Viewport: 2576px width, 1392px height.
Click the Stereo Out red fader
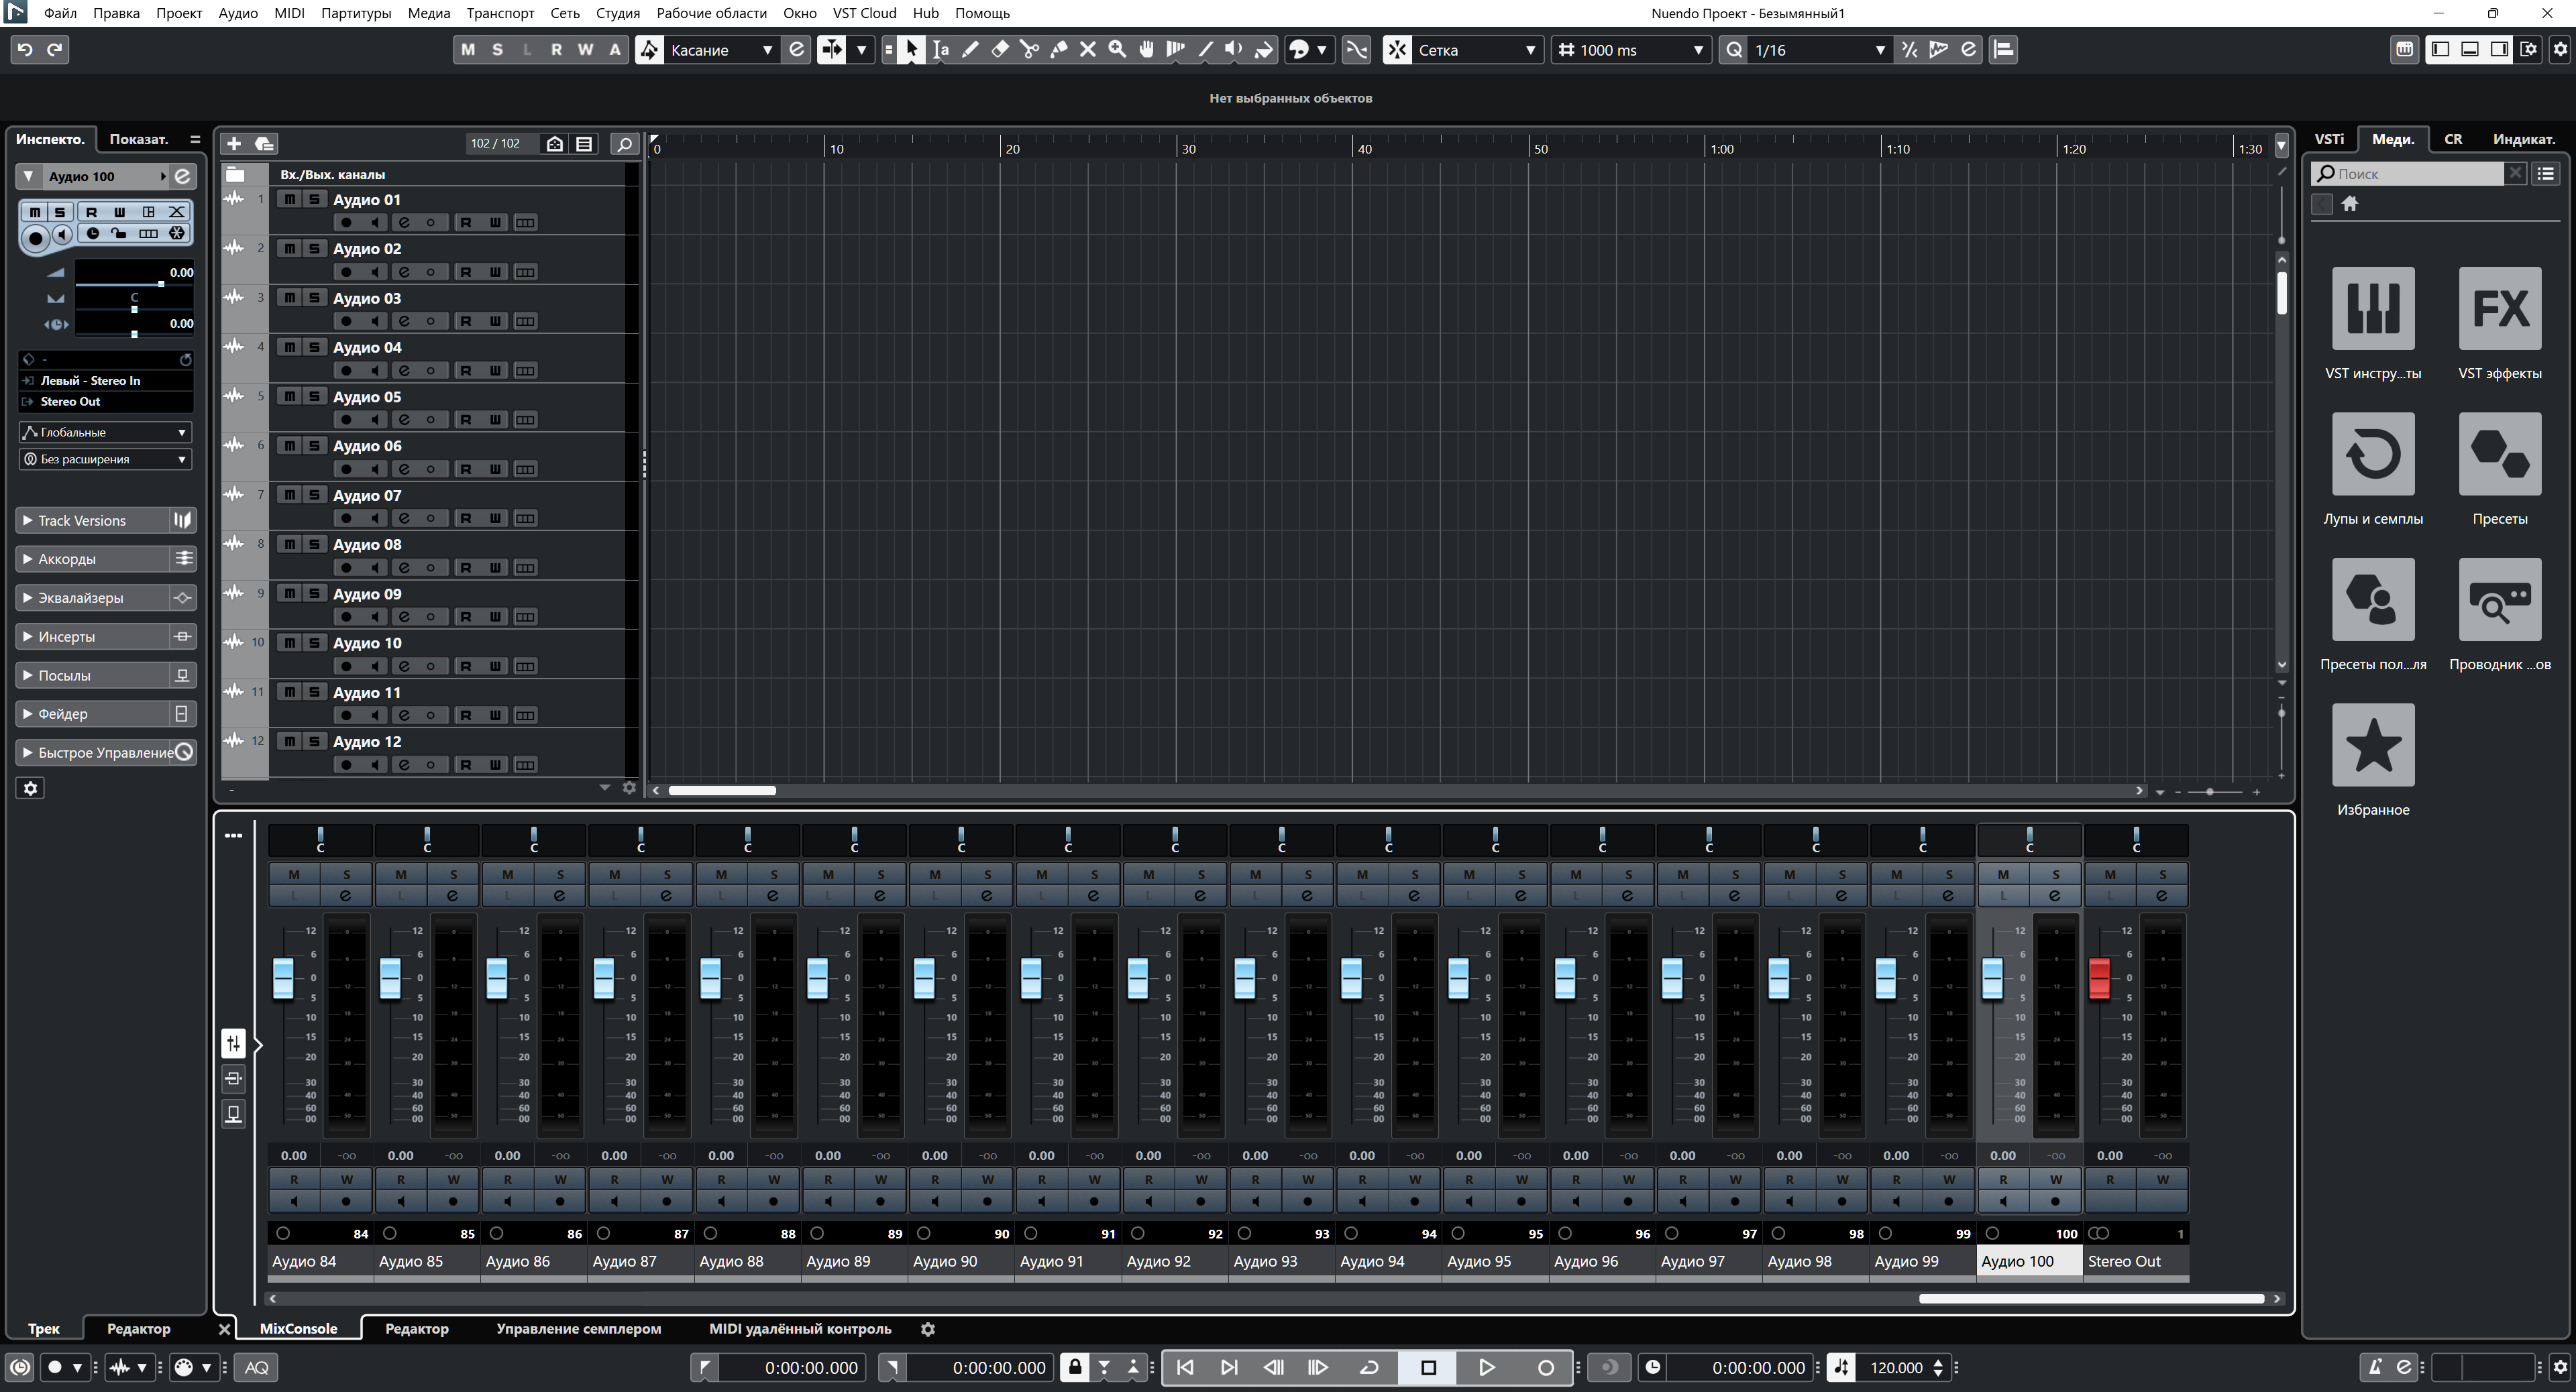pos(2099,978)
